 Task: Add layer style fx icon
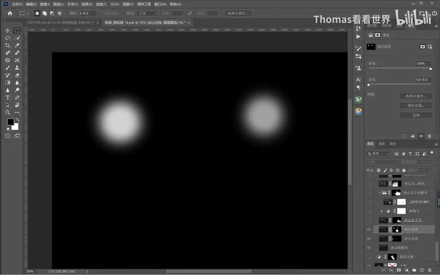tap(391, 270)
